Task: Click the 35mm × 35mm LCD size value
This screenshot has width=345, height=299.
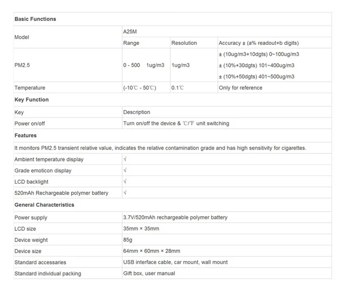Action: point(141,229)
